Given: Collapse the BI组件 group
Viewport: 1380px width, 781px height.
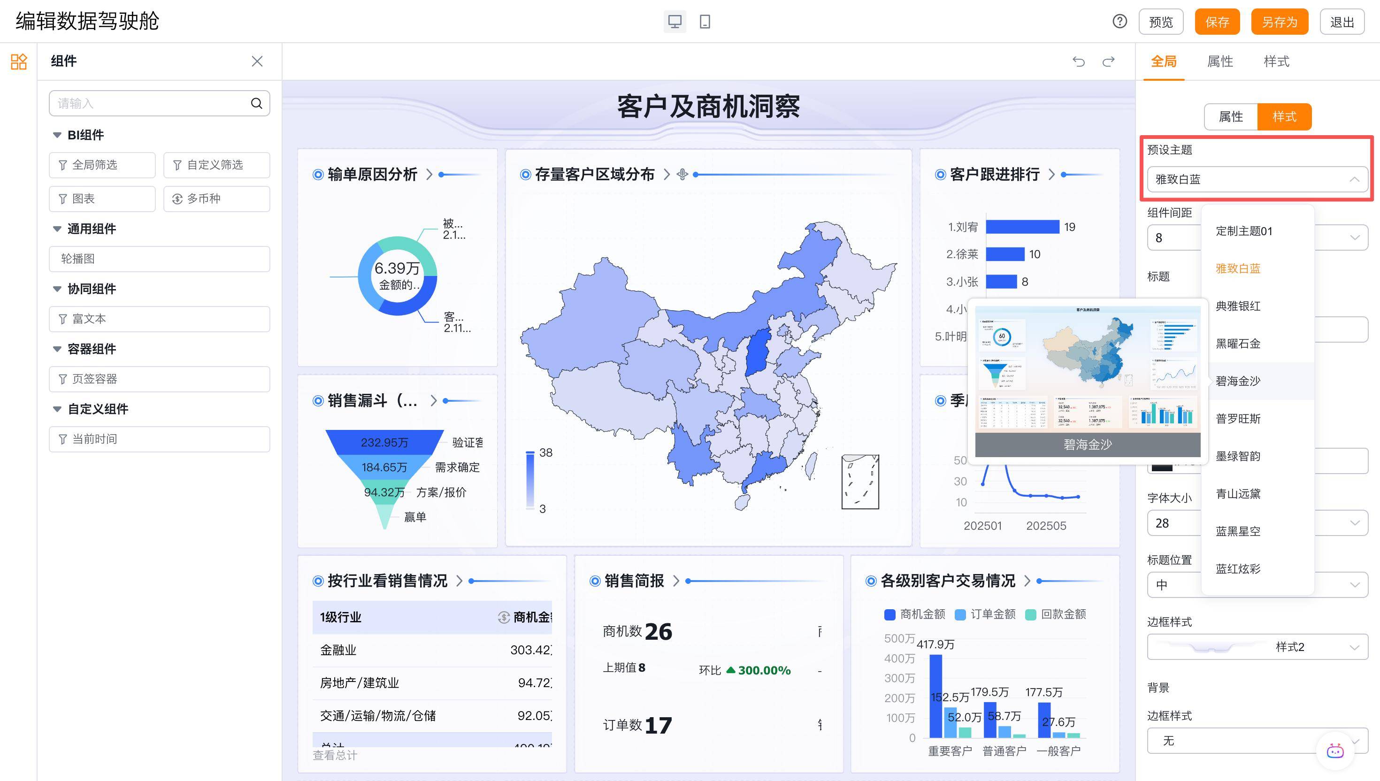Looking at the screenshot, I should click(x=57, y=135).
